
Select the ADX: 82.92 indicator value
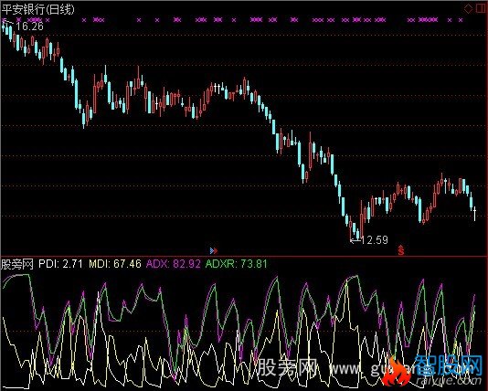pyautogui.click(x=174, y=264)
